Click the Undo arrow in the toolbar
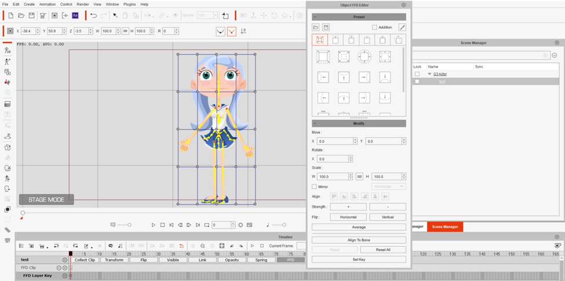The height and width of the screenshot is (281, 565). point(93,16)
